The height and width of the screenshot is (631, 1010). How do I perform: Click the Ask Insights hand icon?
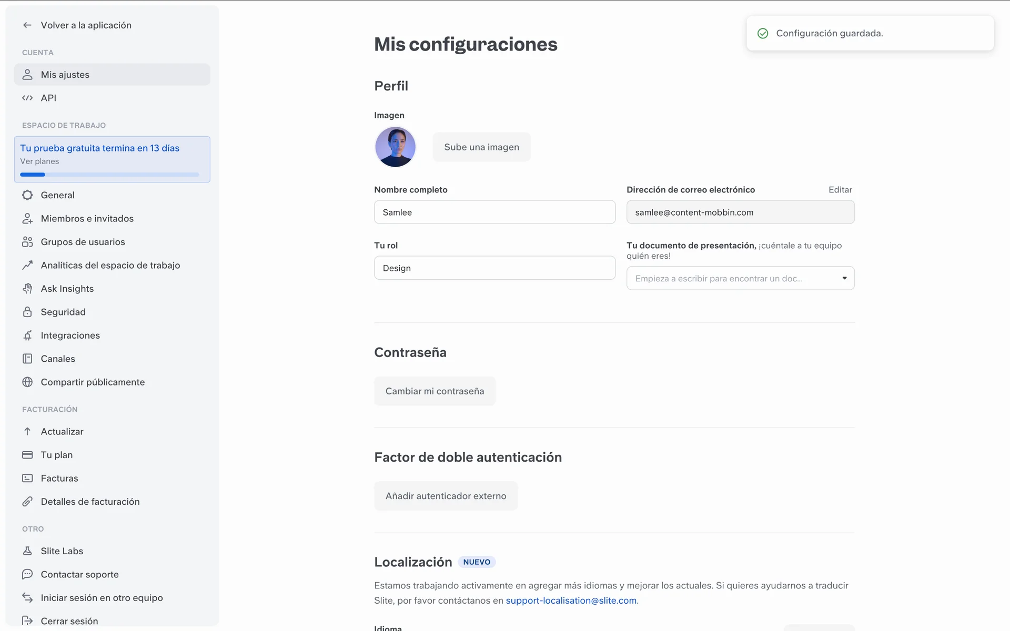(27, 289)
